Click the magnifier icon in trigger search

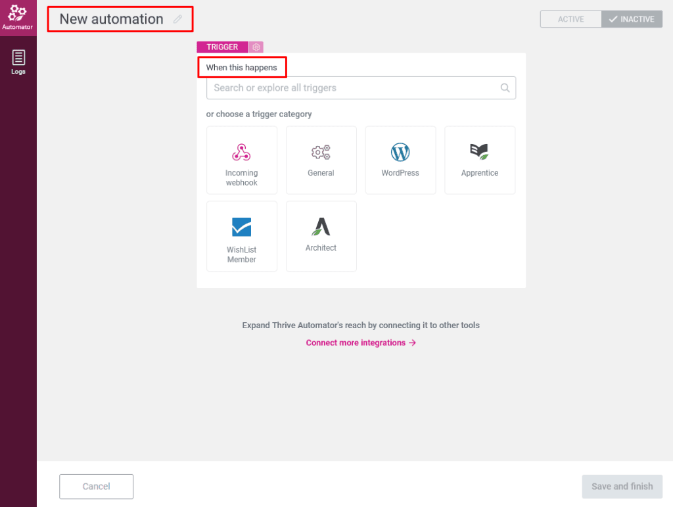tap(505, 88)
